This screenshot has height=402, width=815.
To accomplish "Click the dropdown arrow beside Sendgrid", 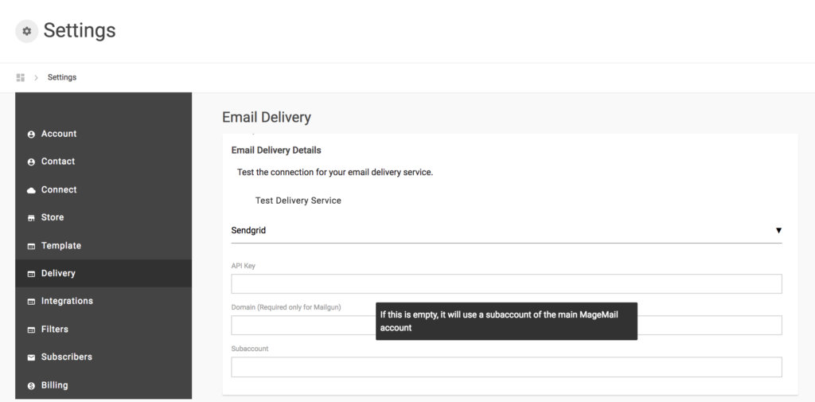I will pos(778,231).
